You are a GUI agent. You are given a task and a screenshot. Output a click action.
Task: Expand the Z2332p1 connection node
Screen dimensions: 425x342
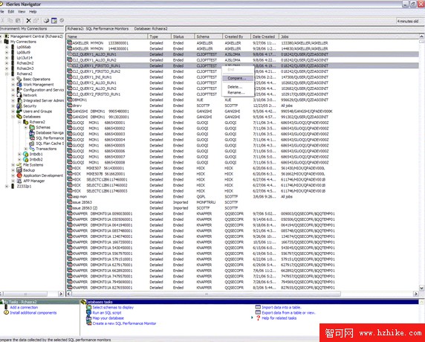7,187
